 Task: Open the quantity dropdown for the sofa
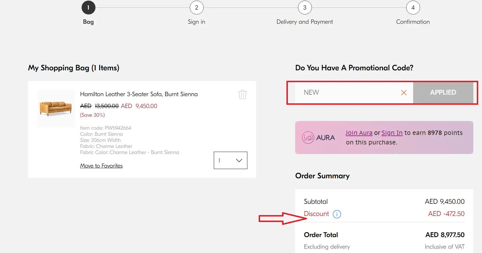[x=230, y=160]
